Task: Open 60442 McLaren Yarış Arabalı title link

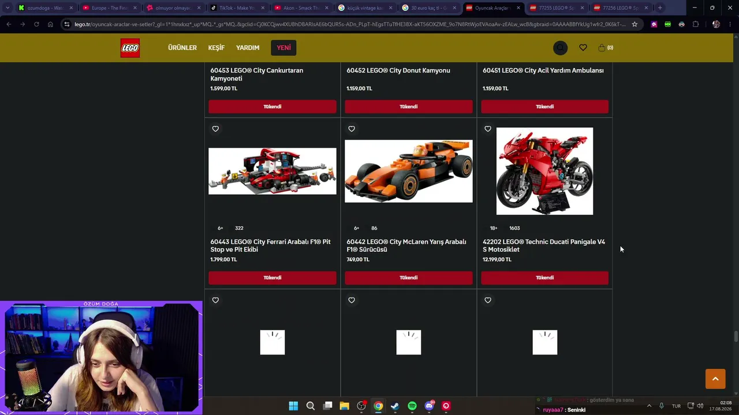Action: coord(406,246)
